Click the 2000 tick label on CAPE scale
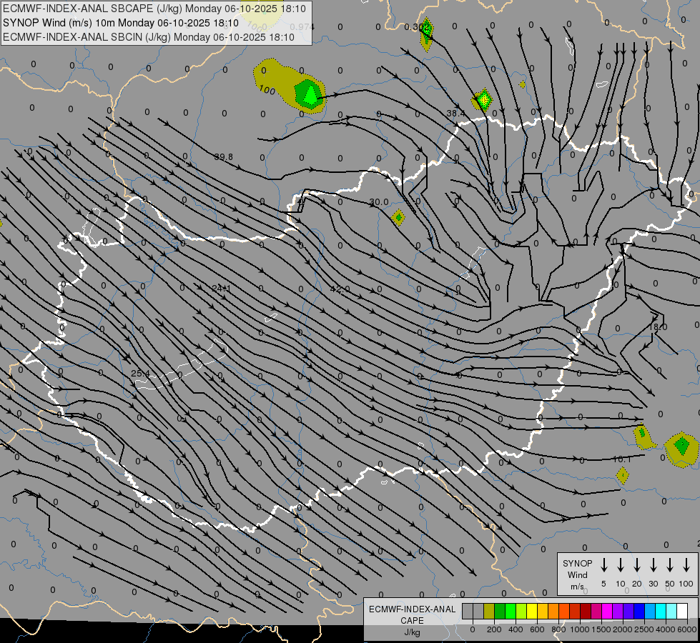700x643 pixels. click(623, 629)
